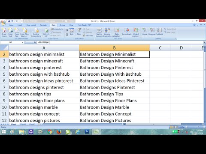Click From Web import icon
206x154 pixels.
pyautogui.click(x=10, y=33)
